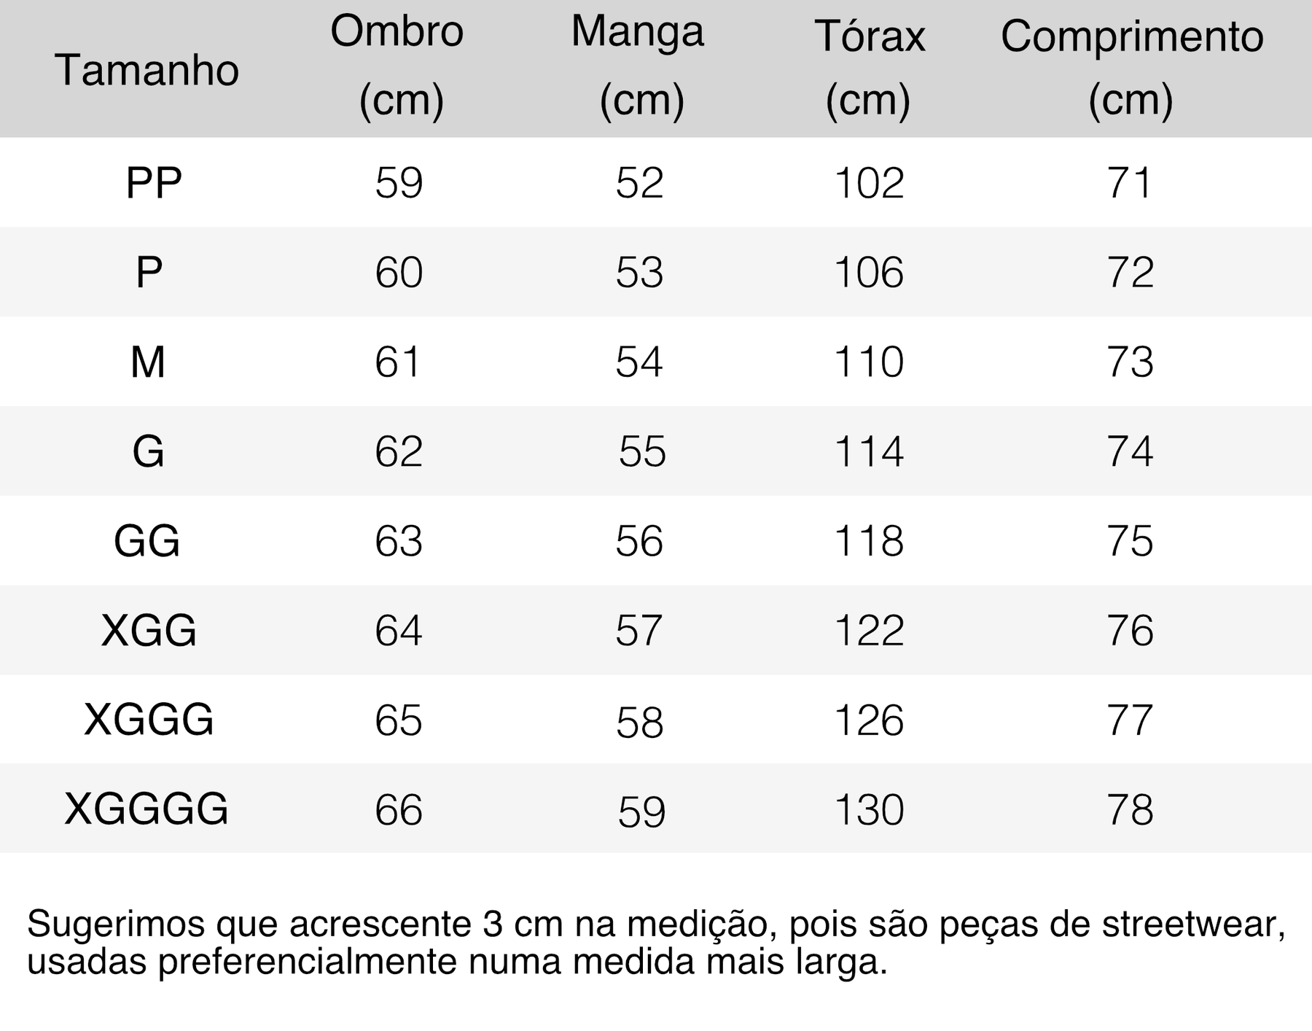The width and height of the screenshot is (1312, 1031).
Task: Click Ombro value 60 for size P
Action: 399,272
